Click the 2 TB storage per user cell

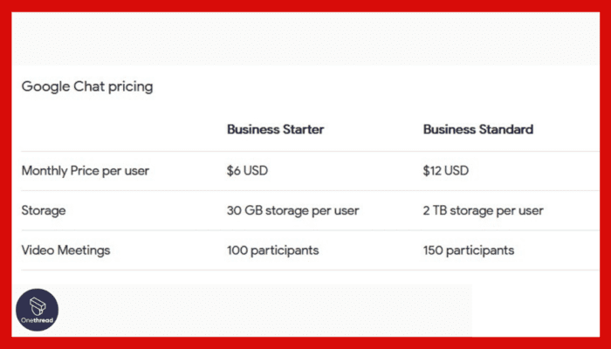(483, 210)
